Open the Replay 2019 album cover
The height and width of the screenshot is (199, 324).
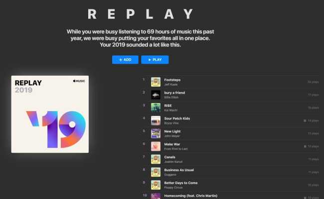(x=50, y=114)
